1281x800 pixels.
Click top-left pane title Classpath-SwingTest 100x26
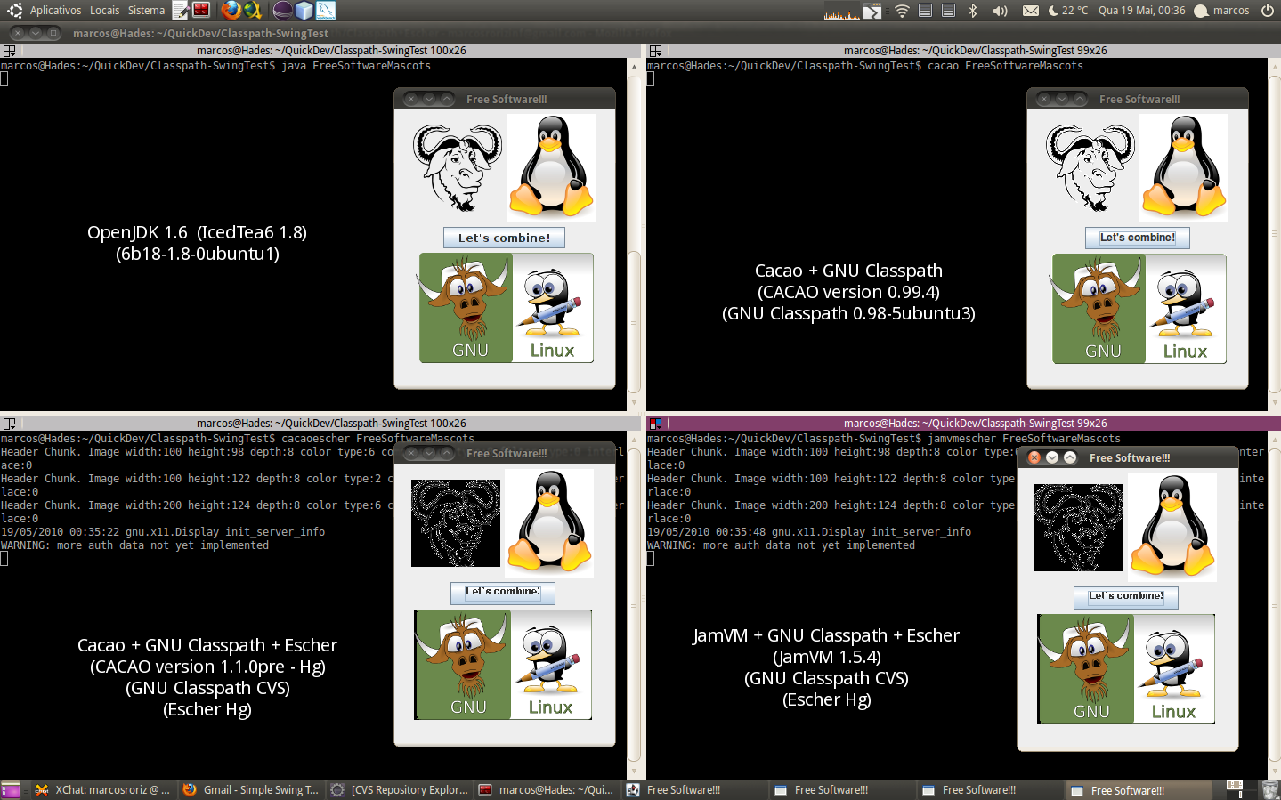(331, 51)
